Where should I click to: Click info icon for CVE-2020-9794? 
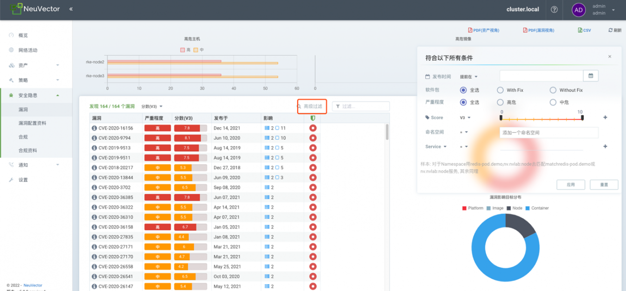click(x=94, y=138)
